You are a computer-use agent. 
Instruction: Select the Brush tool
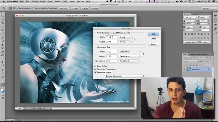[2, 41]
